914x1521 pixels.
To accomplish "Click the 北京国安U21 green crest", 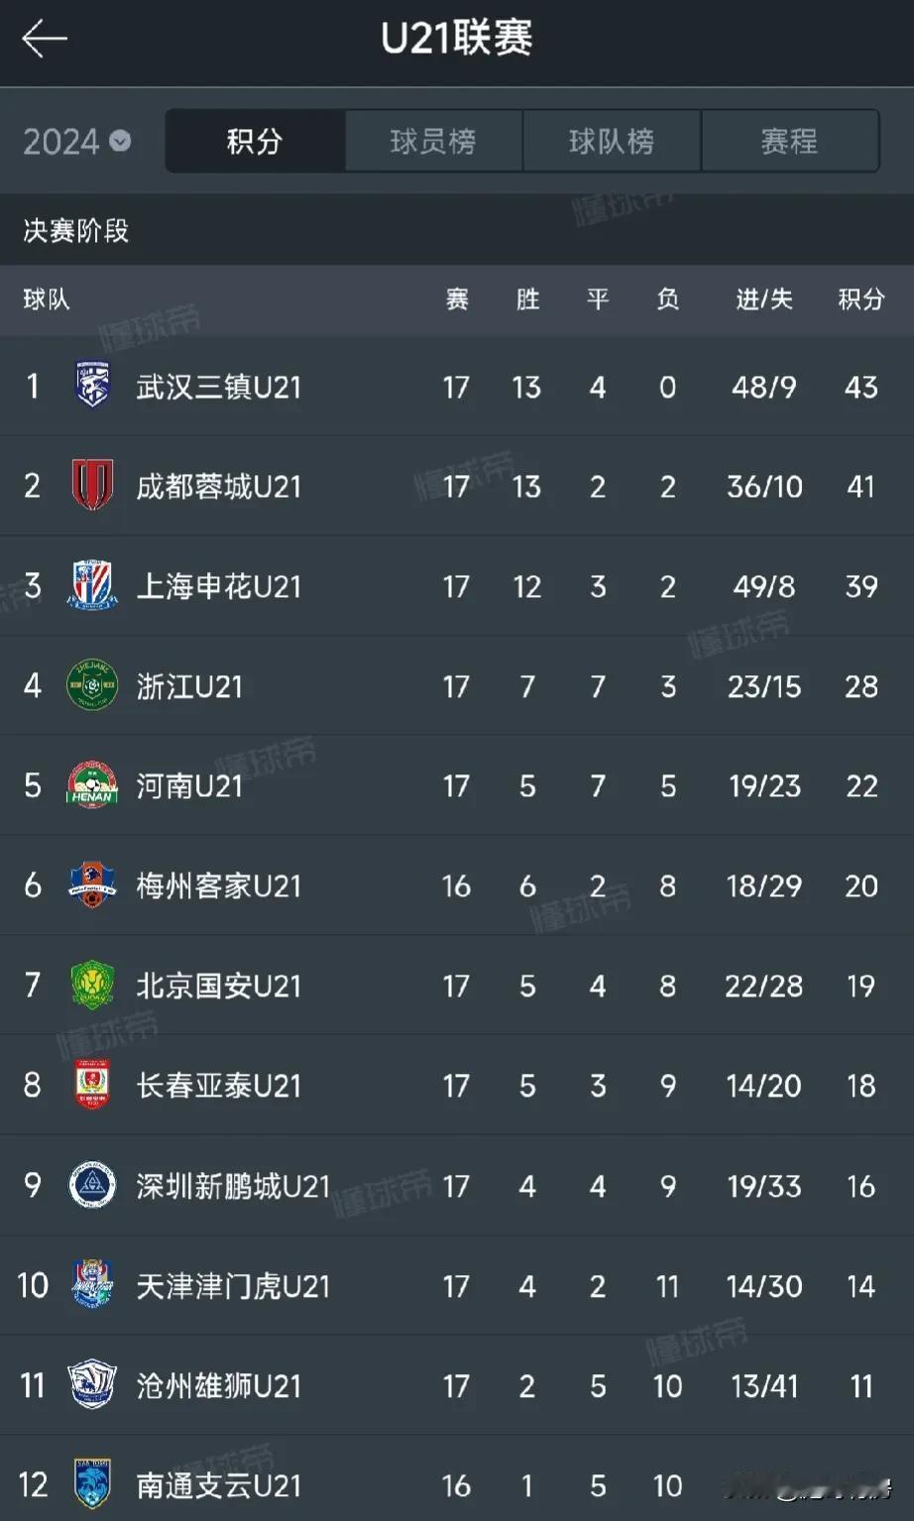I will pyautogui.click(x=93, y=986).
